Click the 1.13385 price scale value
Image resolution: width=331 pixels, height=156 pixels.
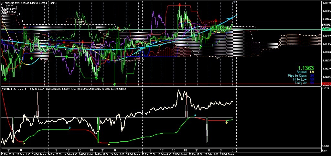point(326,44)
